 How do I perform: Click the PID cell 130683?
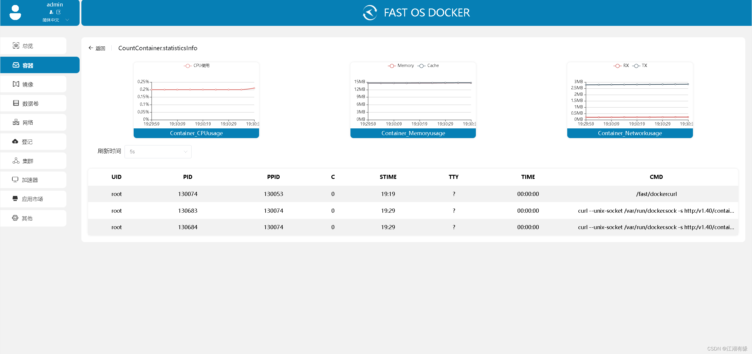click(188, 211)
